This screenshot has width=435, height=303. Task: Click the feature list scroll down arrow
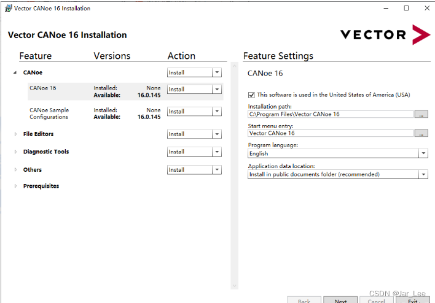235,286
